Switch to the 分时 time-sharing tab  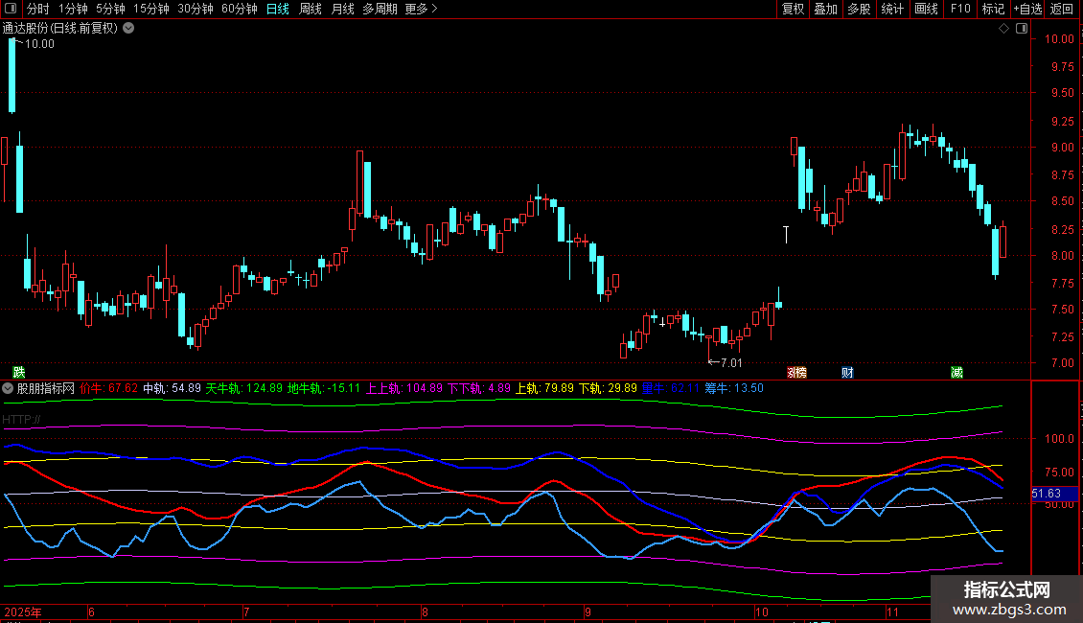coord(37,9)
